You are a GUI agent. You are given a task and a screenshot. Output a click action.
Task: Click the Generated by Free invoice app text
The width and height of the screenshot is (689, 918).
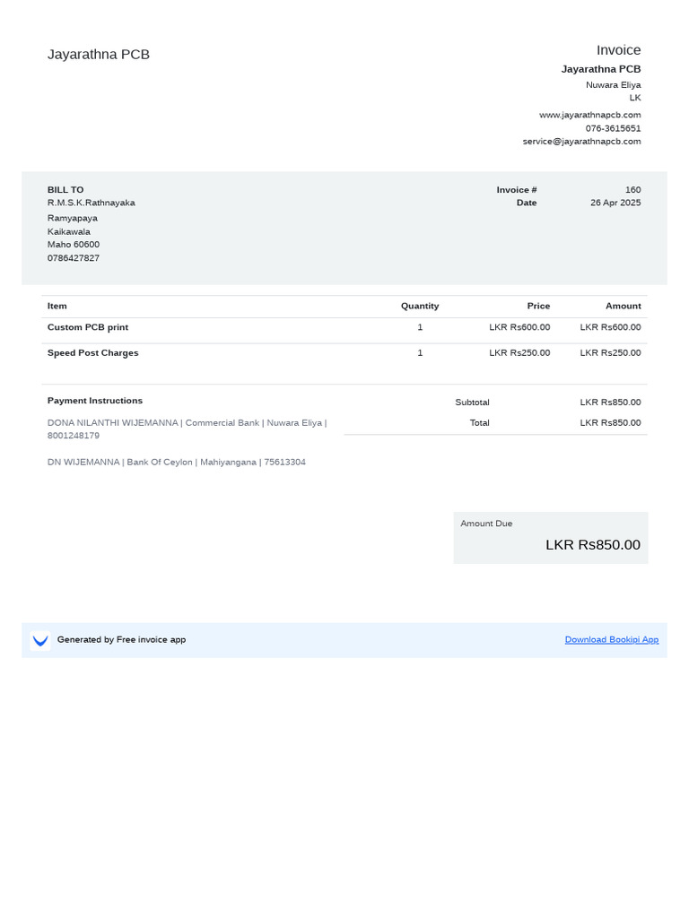[x=121, y=640]
